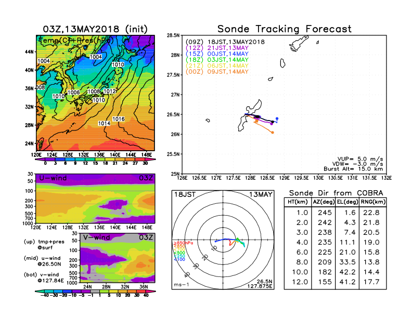
Task: Select the orange "(00Z) 09JST,14MAY" legend entry
Action: (x=217, y=72)
